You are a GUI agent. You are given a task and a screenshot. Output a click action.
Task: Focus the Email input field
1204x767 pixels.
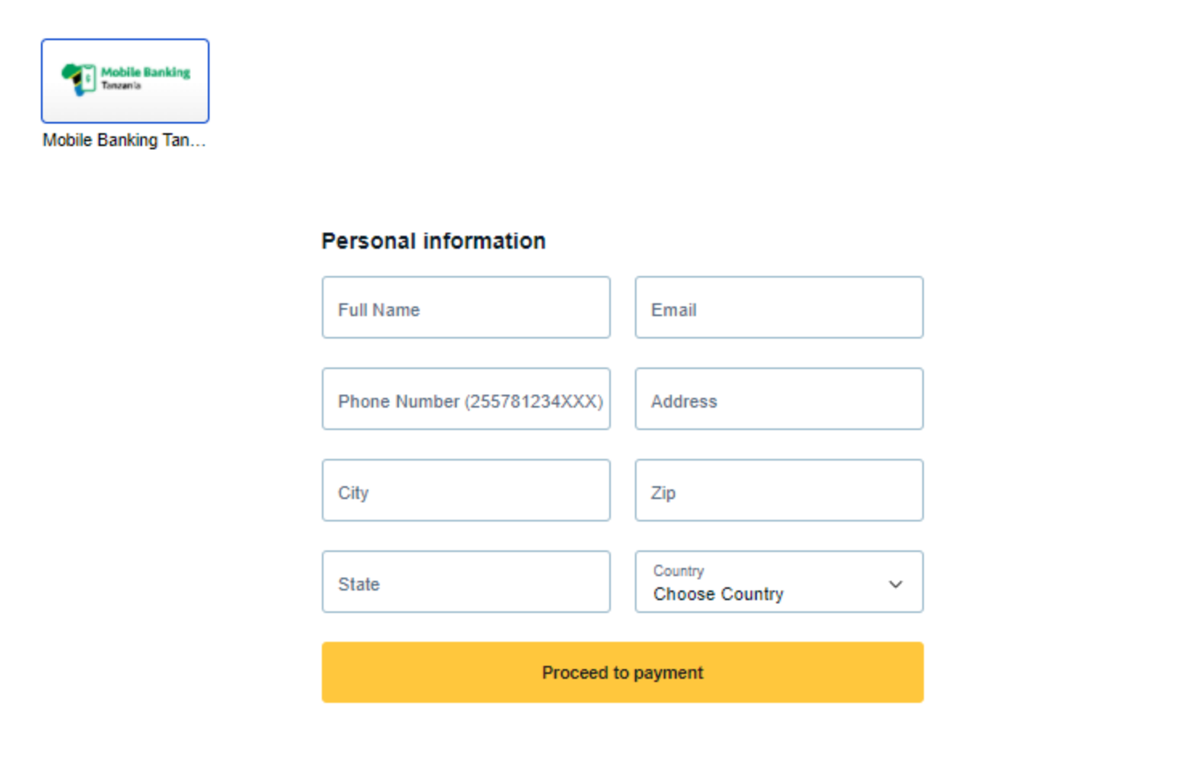[x=779, y=307]
